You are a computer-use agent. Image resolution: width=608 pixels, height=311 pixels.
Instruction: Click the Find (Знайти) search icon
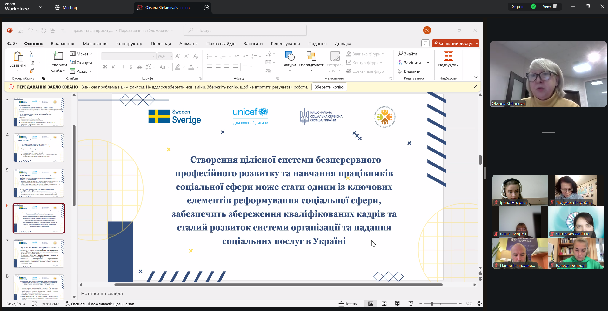coord(400,54)
